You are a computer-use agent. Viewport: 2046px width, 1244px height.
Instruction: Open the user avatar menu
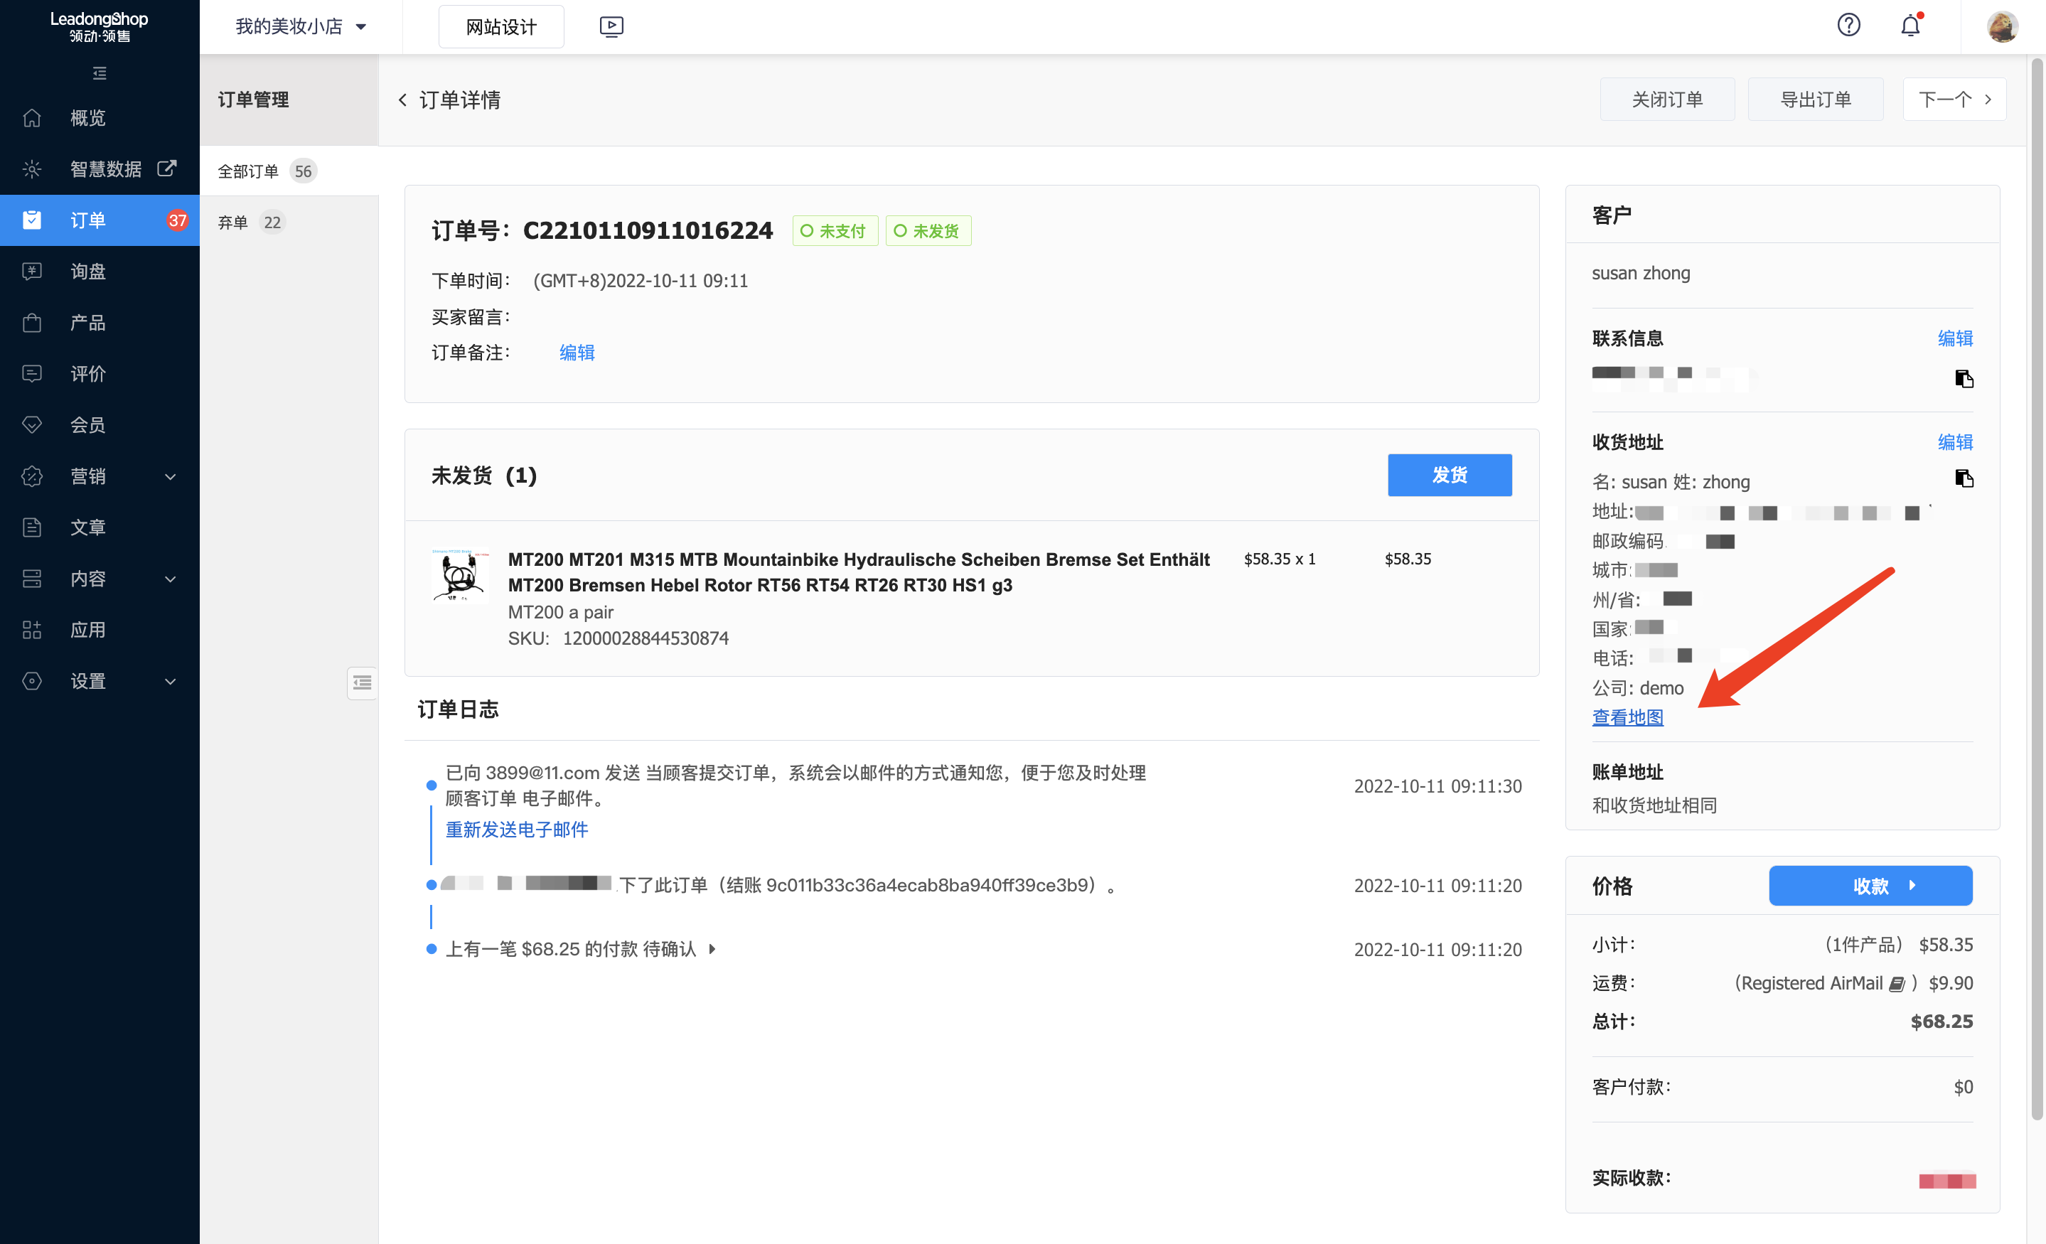point(2002,26)
